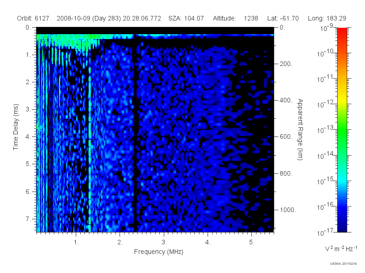
Task: Click the 'Long: 183.29' text
Action: coord(327,18)
